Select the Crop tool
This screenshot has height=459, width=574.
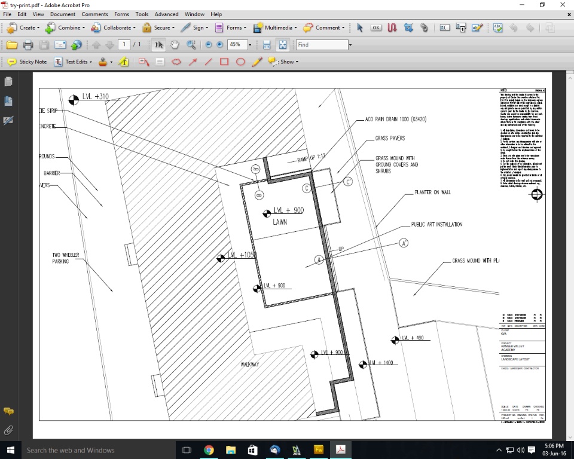(408, 28)
